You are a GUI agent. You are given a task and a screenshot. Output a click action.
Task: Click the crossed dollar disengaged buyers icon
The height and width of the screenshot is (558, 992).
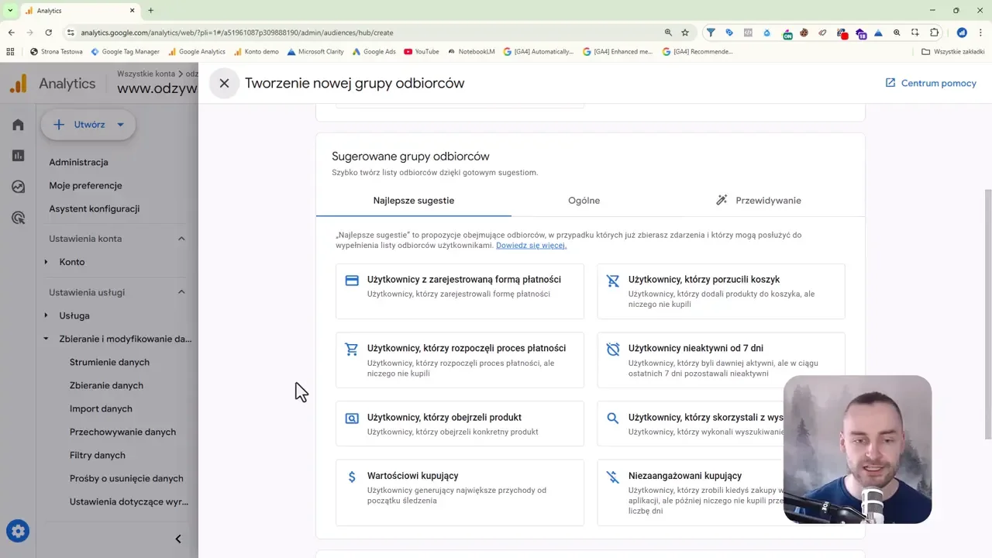pyautogui.click(x=613, y=477)
